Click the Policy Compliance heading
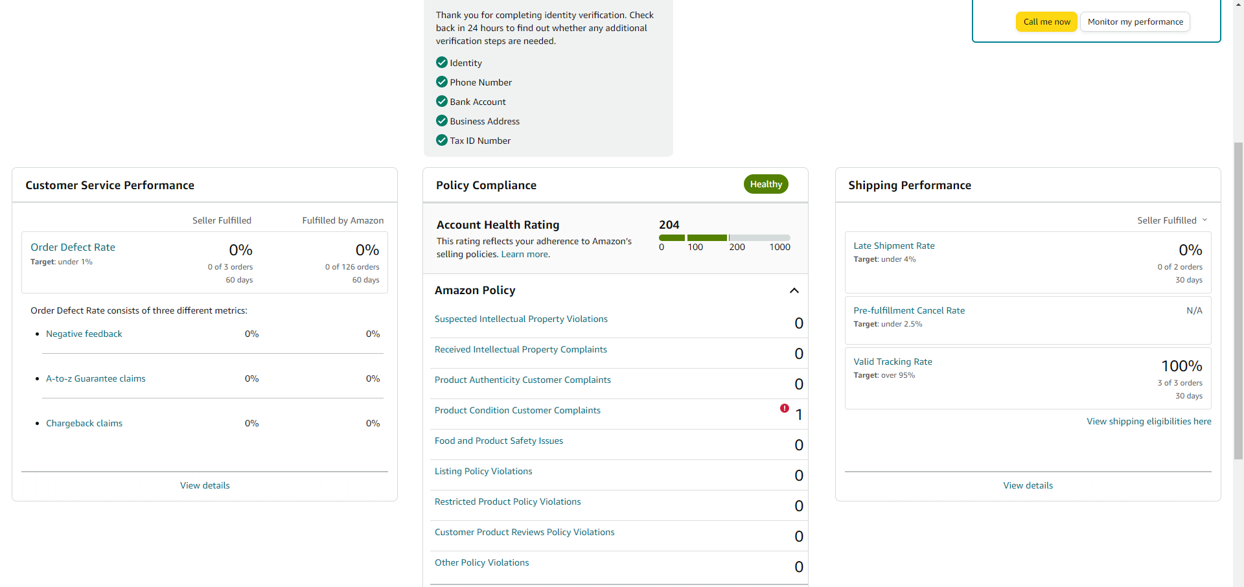 (486, 185)
